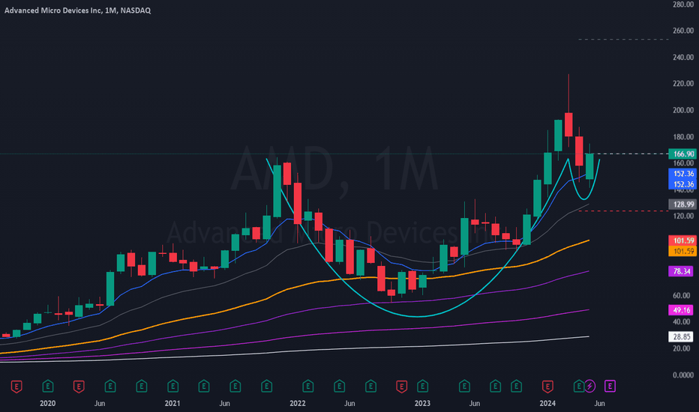Image resolution: width=699 pixels, height=412 pixels.
Task: Click red earnings marker between 2020 and Jun
Action: coord(79,387)
